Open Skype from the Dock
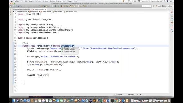183x103 pixels. click(x=87, y=100)
